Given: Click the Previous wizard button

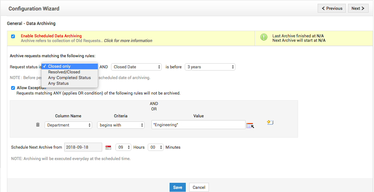Looking at the screenshot, I should click(332, 8).
